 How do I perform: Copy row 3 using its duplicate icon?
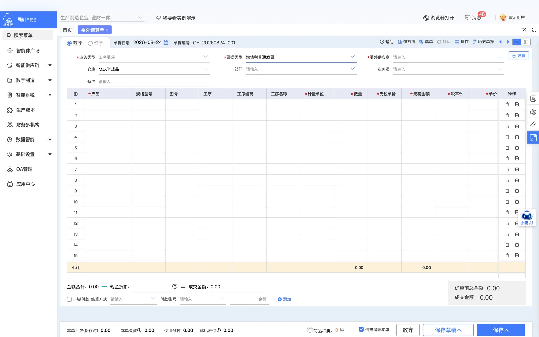[x=517, y=126]
